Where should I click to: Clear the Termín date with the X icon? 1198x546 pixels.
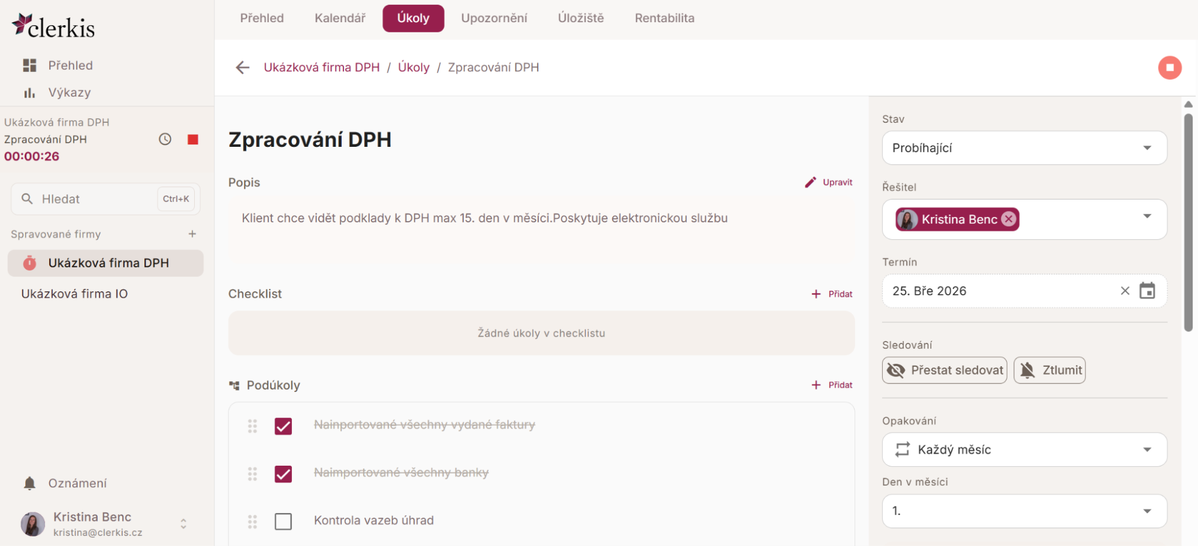(1125, 291)
